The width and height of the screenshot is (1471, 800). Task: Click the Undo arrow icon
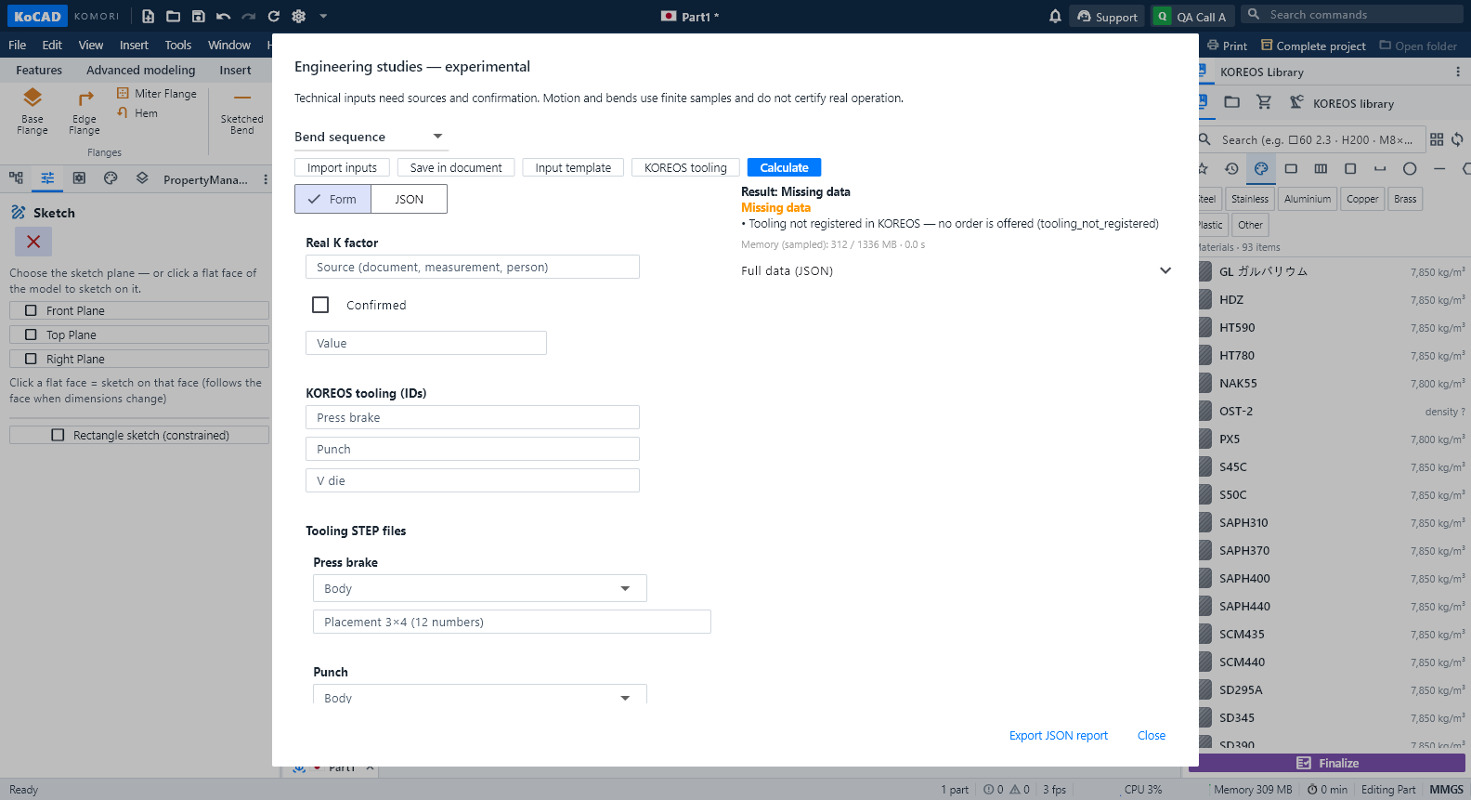coord(223,16)
